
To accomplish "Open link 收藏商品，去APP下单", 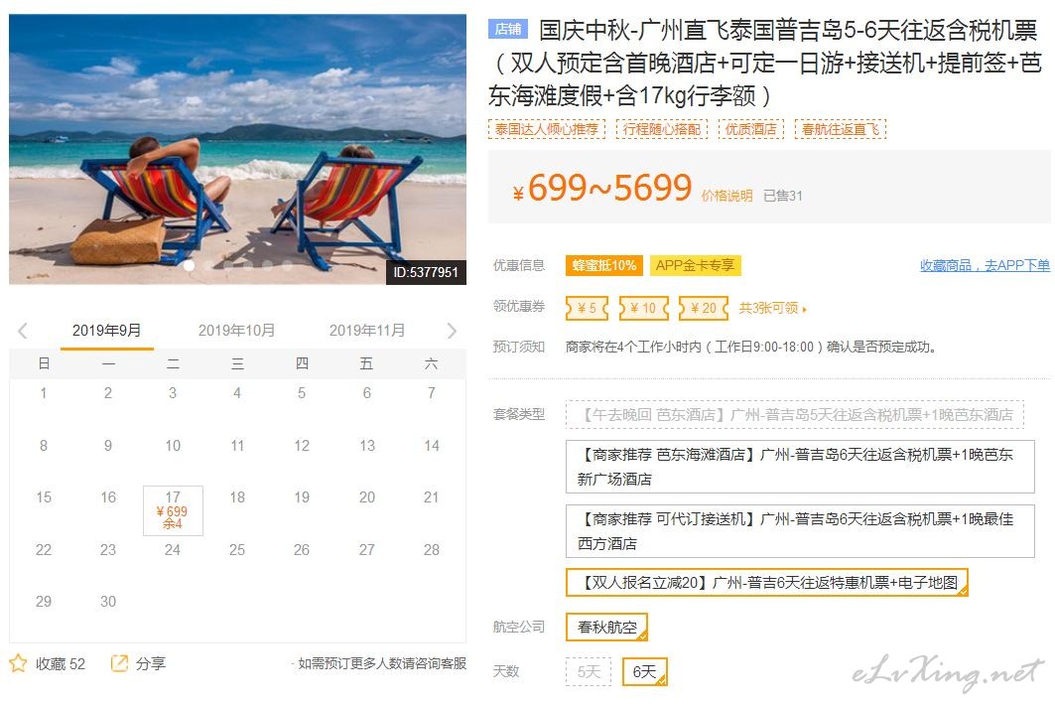I will point(985,266).
